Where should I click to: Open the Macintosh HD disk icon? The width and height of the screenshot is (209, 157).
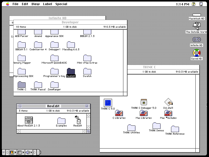pos(196,15)
